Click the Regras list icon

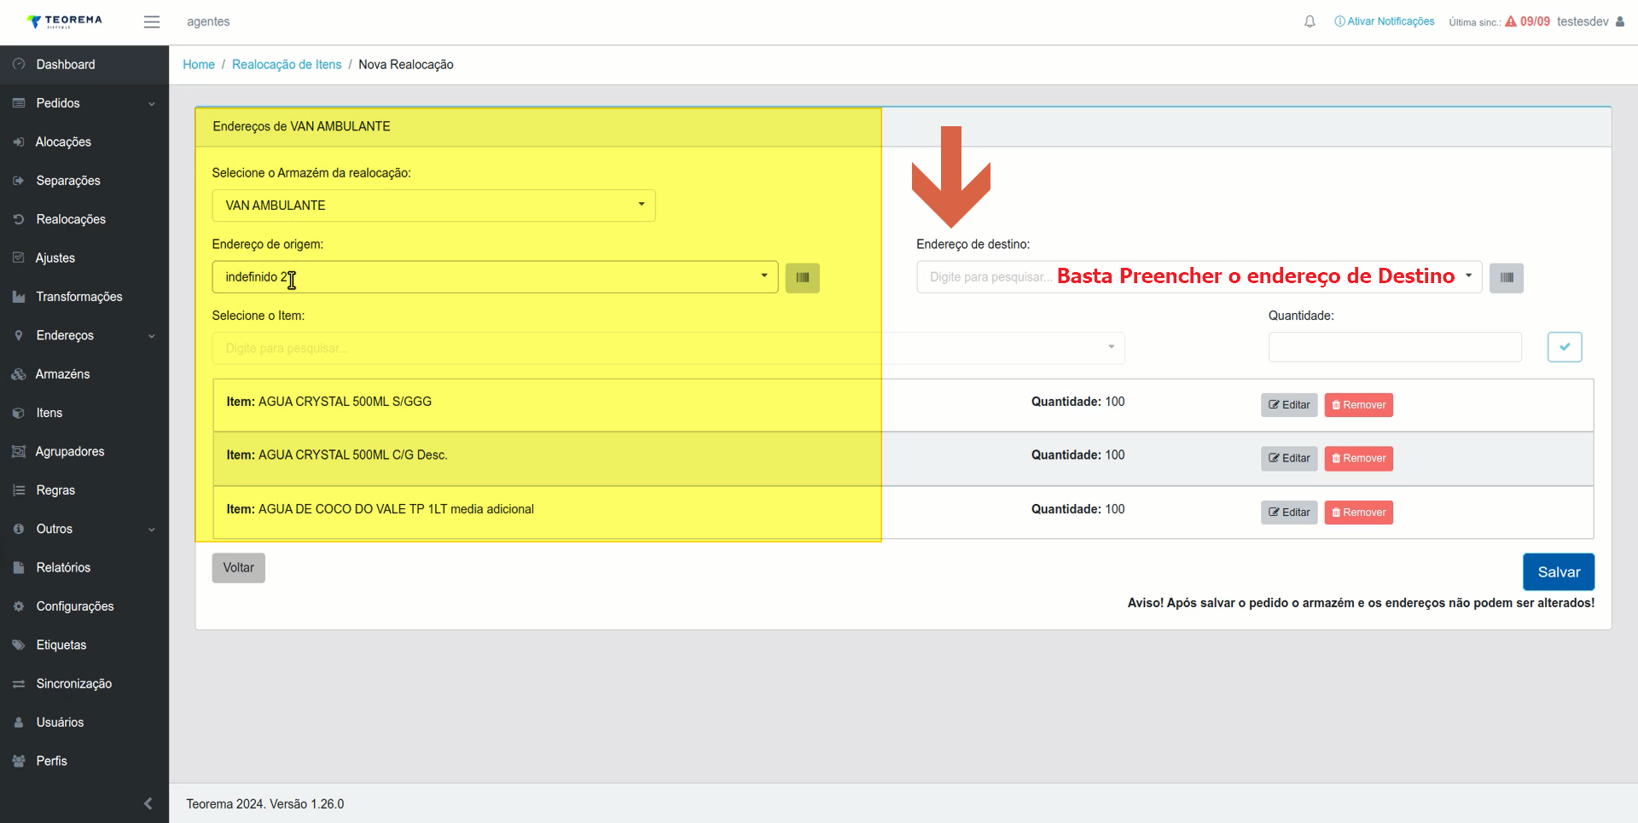[19, 490]
